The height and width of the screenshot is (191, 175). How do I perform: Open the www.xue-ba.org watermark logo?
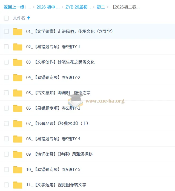click(96, 100)
